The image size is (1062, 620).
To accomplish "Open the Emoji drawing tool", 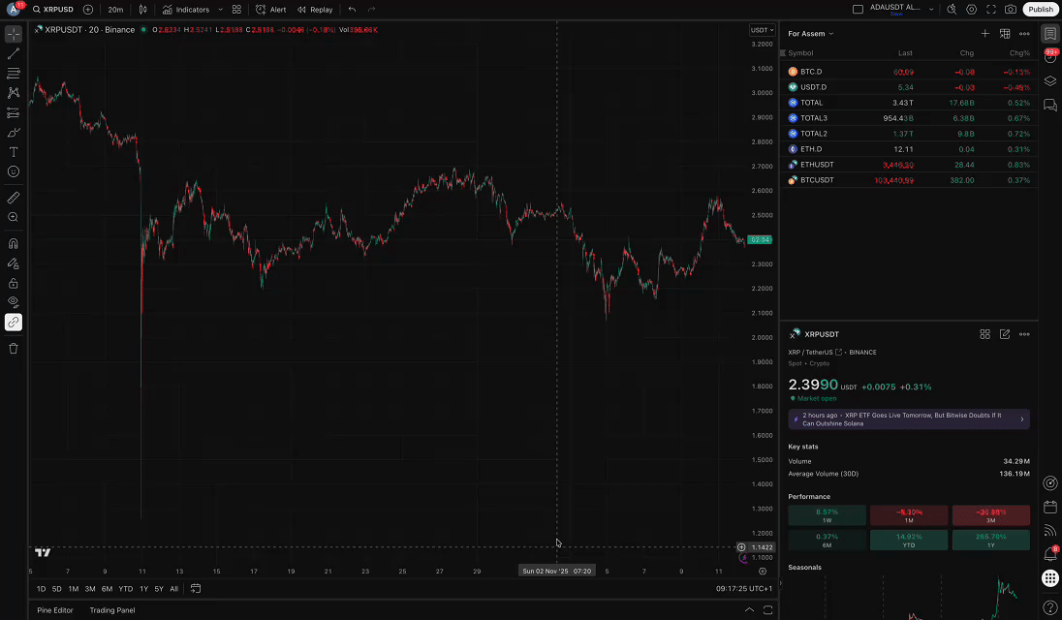I will click(x=13, y=170).
